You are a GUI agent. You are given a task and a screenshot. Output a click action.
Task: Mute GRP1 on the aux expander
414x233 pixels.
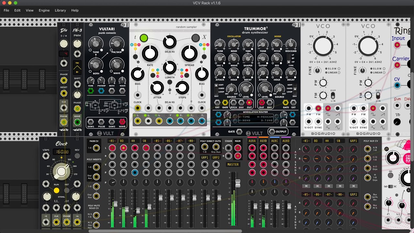[x=354, y=186]
